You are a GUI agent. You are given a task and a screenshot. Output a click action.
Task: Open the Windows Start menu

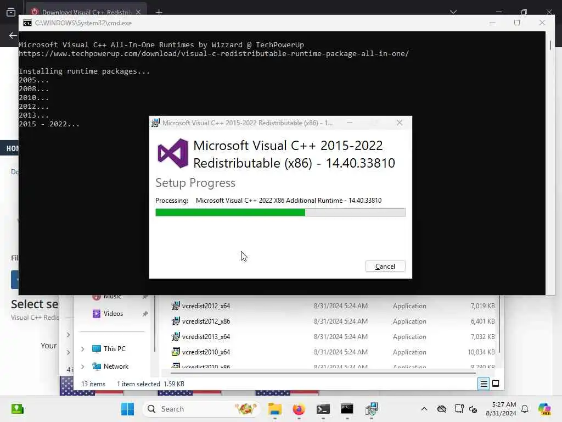(127, 409)
